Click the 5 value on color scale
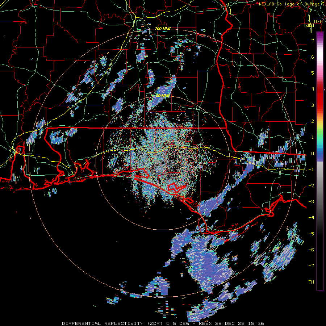Screen dimensions: 326x326 [313, 73]
